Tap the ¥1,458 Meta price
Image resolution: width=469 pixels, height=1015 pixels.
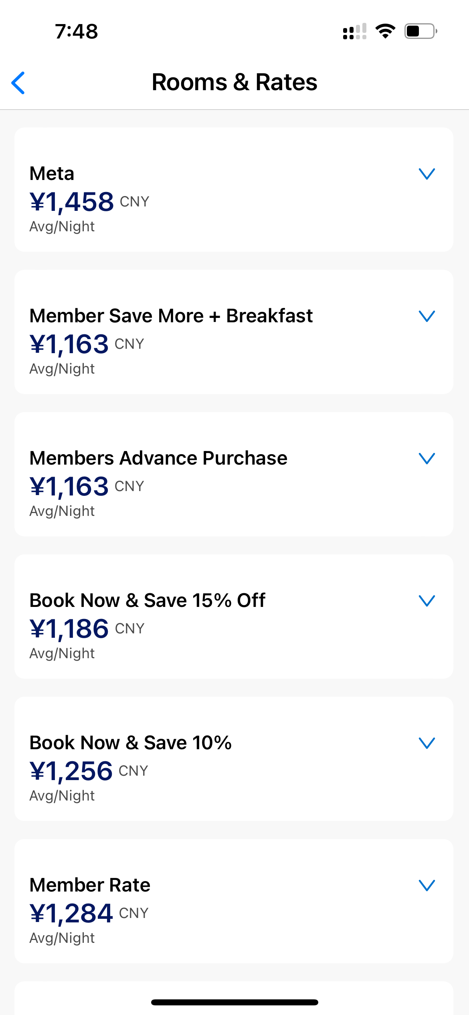pyautogui.click(x=72, y=202)
